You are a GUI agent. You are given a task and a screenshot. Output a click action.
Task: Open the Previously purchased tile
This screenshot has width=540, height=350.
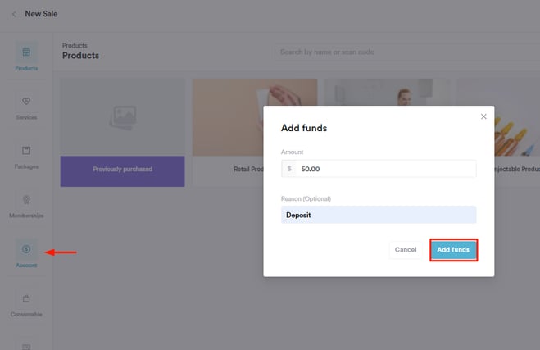122,169
